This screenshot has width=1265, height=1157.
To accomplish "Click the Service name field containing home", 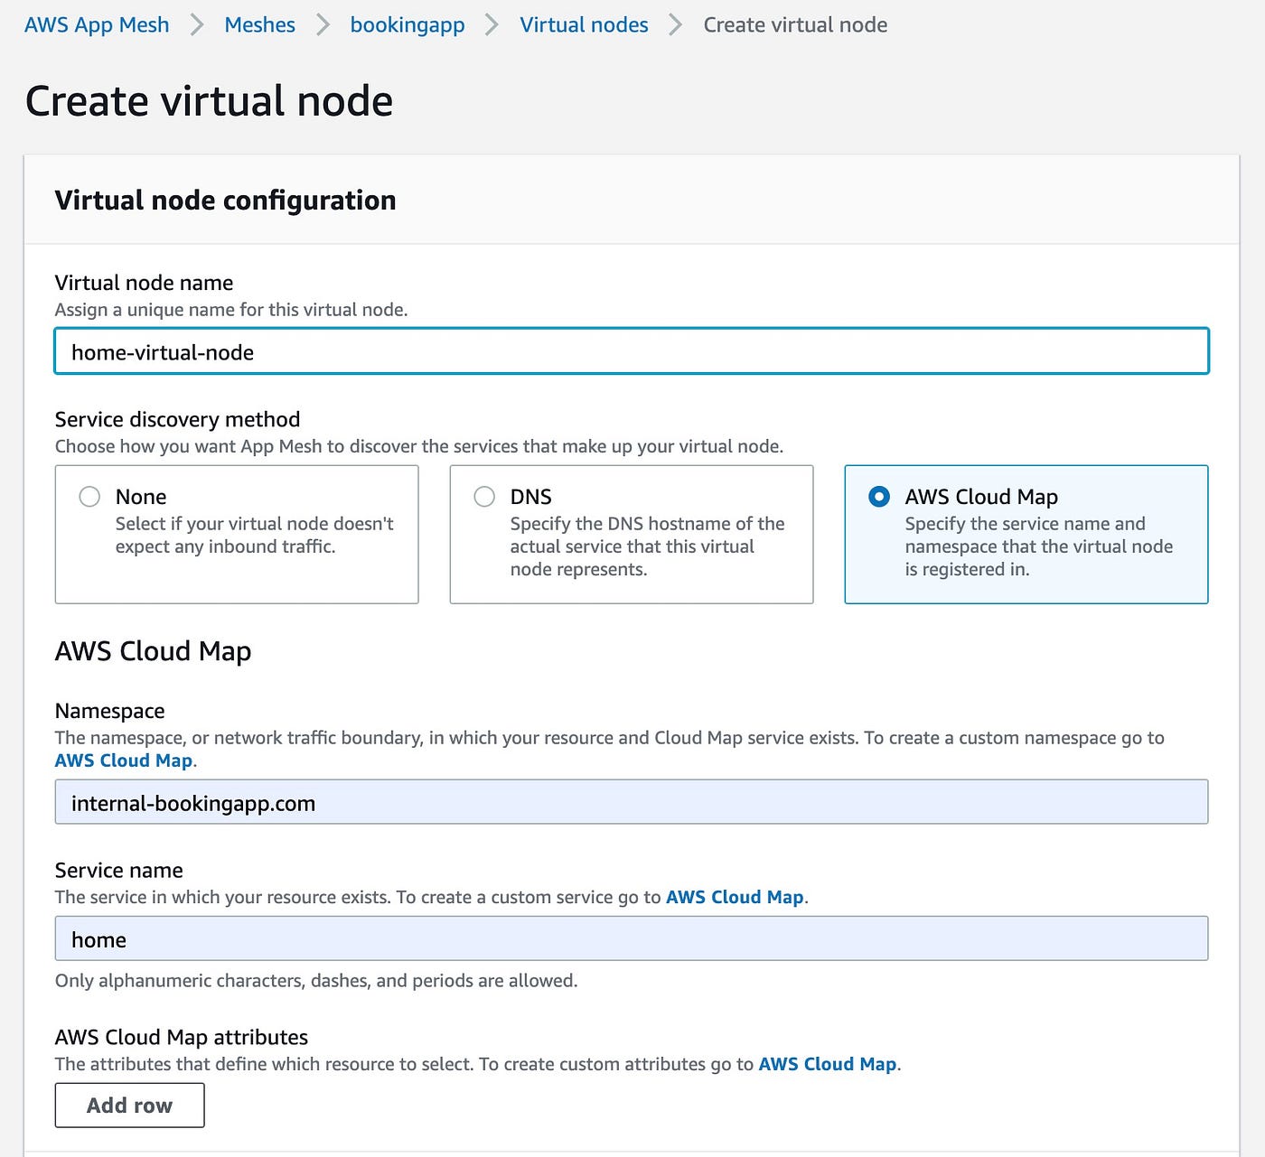I will [x=632, y=938].
